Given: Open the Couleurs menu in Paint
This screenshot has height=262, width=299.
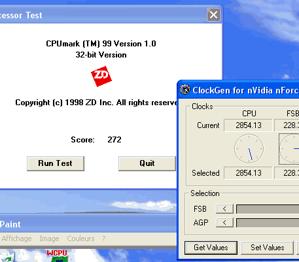Looking at the screenshot, I should pos(80,238).
